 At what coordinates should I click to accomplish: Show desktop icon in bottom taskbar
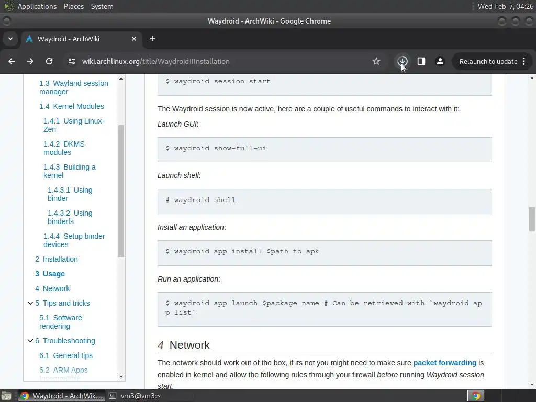(x=6, y=396)
